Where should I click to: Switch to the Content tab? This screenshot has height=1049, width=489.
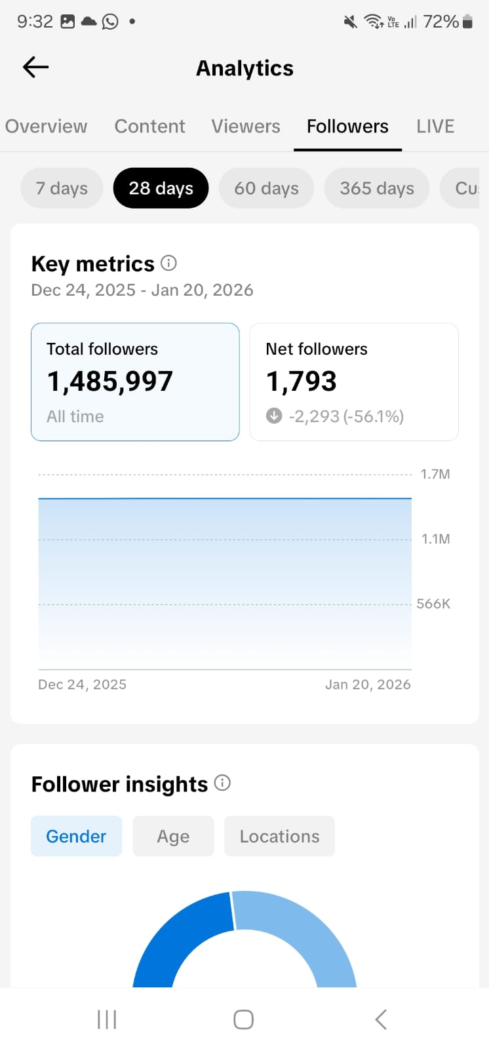[149, 126]
